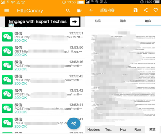This screenshot has width=161, height=134.
Task: Open the WeChat POST request at 13:53:46
Action: 42,66
